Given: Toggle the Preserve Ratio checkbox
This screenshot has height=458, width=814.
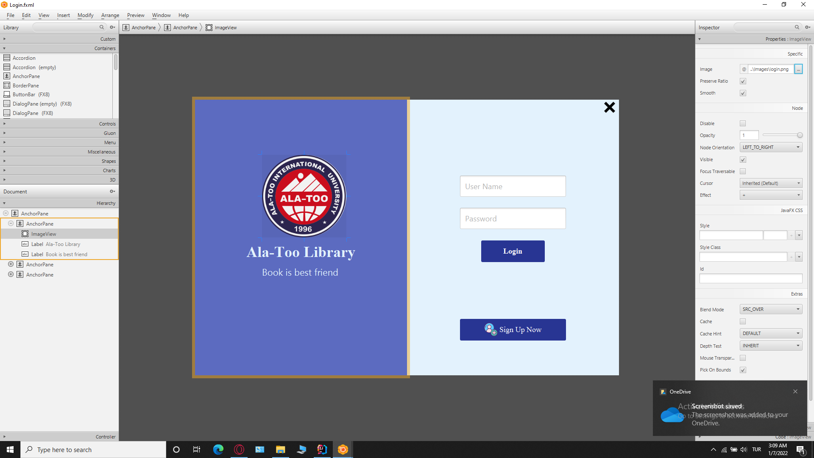Looking at the screenshot, I should [743, 81].
